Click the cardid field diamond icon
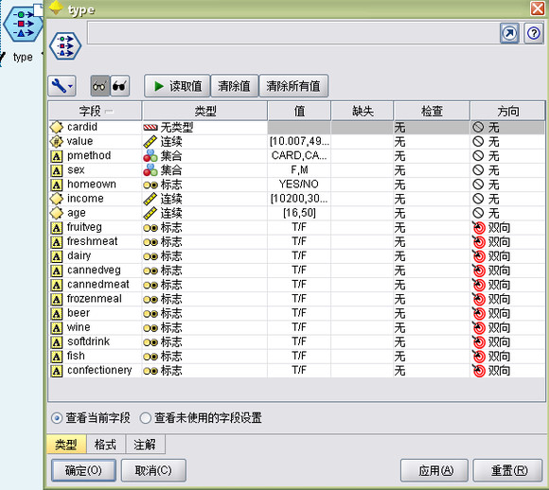This screenshot has width=549, height=490. tap(57, 127)
